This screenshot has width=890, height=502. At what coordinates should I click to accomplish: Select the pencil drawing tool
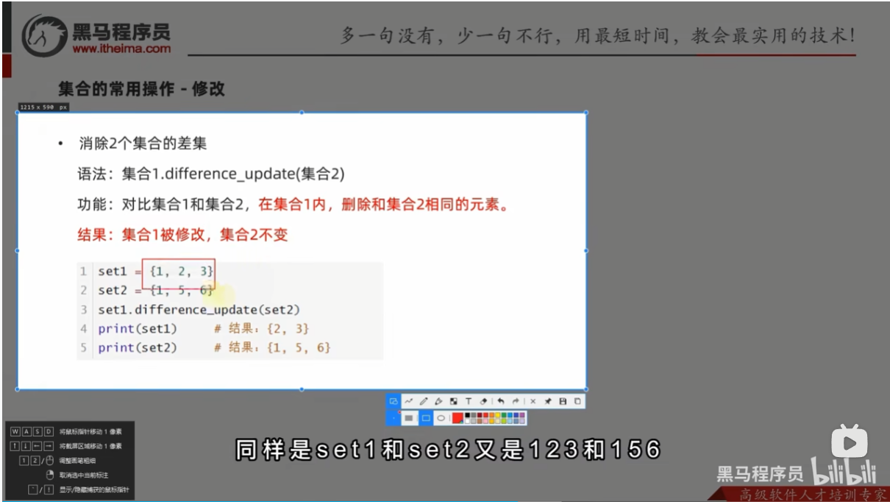424,401
